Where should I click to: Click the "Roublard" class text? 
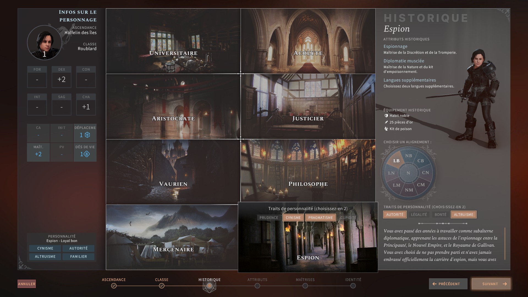(x=87, y=49)
